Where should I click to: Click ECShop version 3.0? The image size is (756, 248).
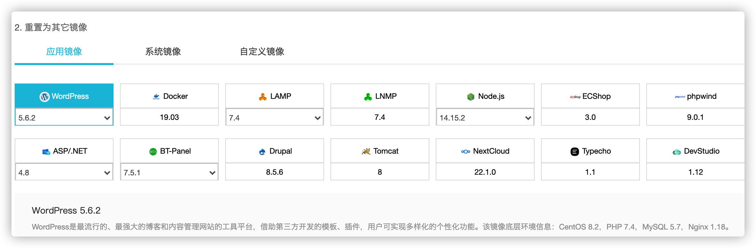590,117
